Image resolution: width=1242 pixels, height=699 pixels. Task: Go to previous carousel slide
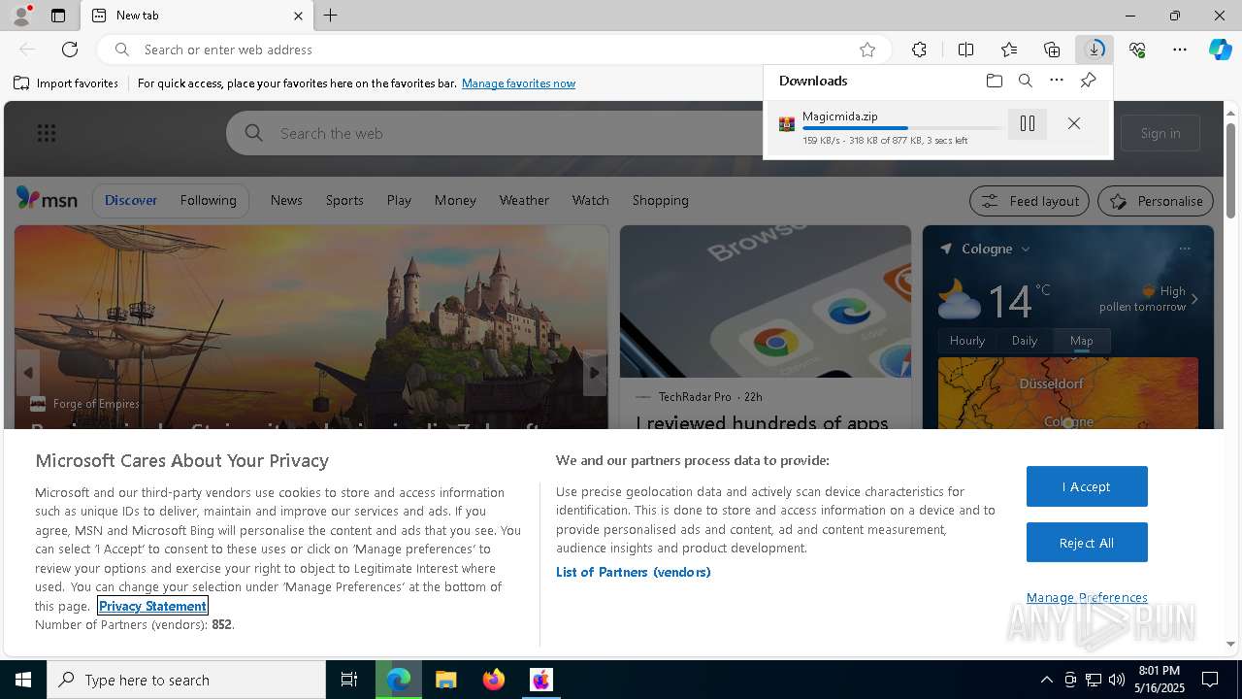pos(28,373)
